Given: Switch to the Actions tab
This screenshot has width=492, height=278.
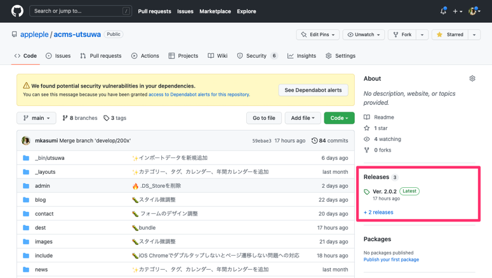Looking at the screenshot, I should tap(145, 56).
